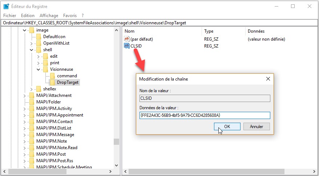Click the MAPI/IPM.Note folder icon
The width and height of the screenshot is (319, 176).
(x=32, y=141)
